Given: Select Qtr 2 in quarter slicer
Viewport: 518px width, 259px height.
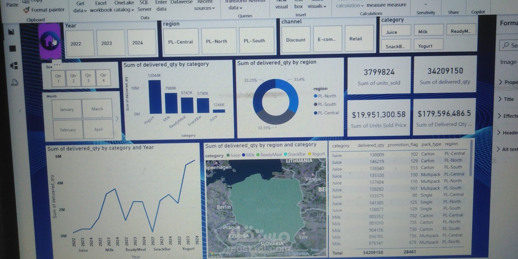Looking at the screenshot, I should pyautogui.click(x=73, y=78).
